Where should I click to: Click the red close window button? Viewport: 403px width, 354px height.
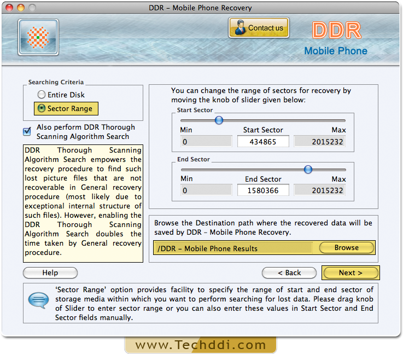click(9, 8)
